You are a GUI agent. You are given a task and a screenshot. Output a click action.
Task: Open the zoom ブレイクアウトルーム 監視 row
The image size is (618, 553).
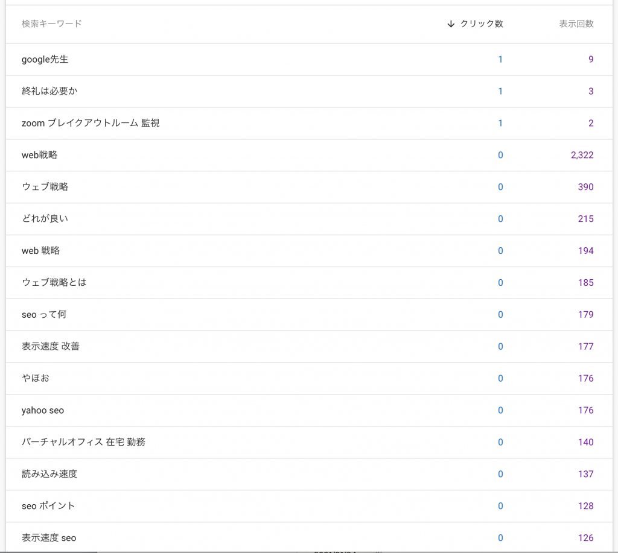[x=91, y=123]
